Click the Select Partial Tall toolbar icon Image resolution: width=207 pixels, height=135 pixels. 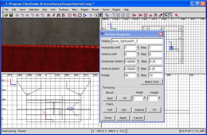58,15
